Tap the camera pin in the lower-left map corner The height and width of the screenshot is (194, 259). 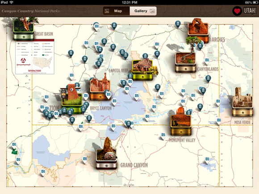43,173
